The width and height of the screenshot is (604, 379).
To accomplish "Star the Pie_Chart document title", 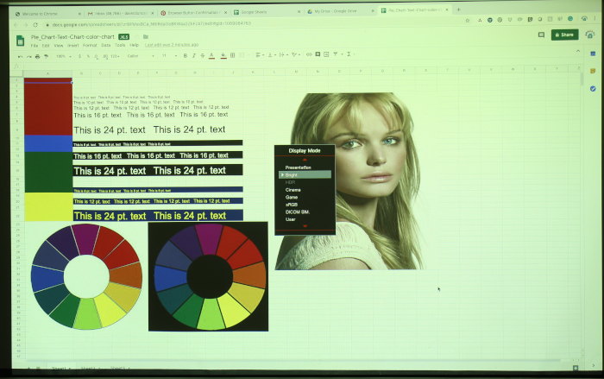I will pyautogui.click(x=136, y=37).
